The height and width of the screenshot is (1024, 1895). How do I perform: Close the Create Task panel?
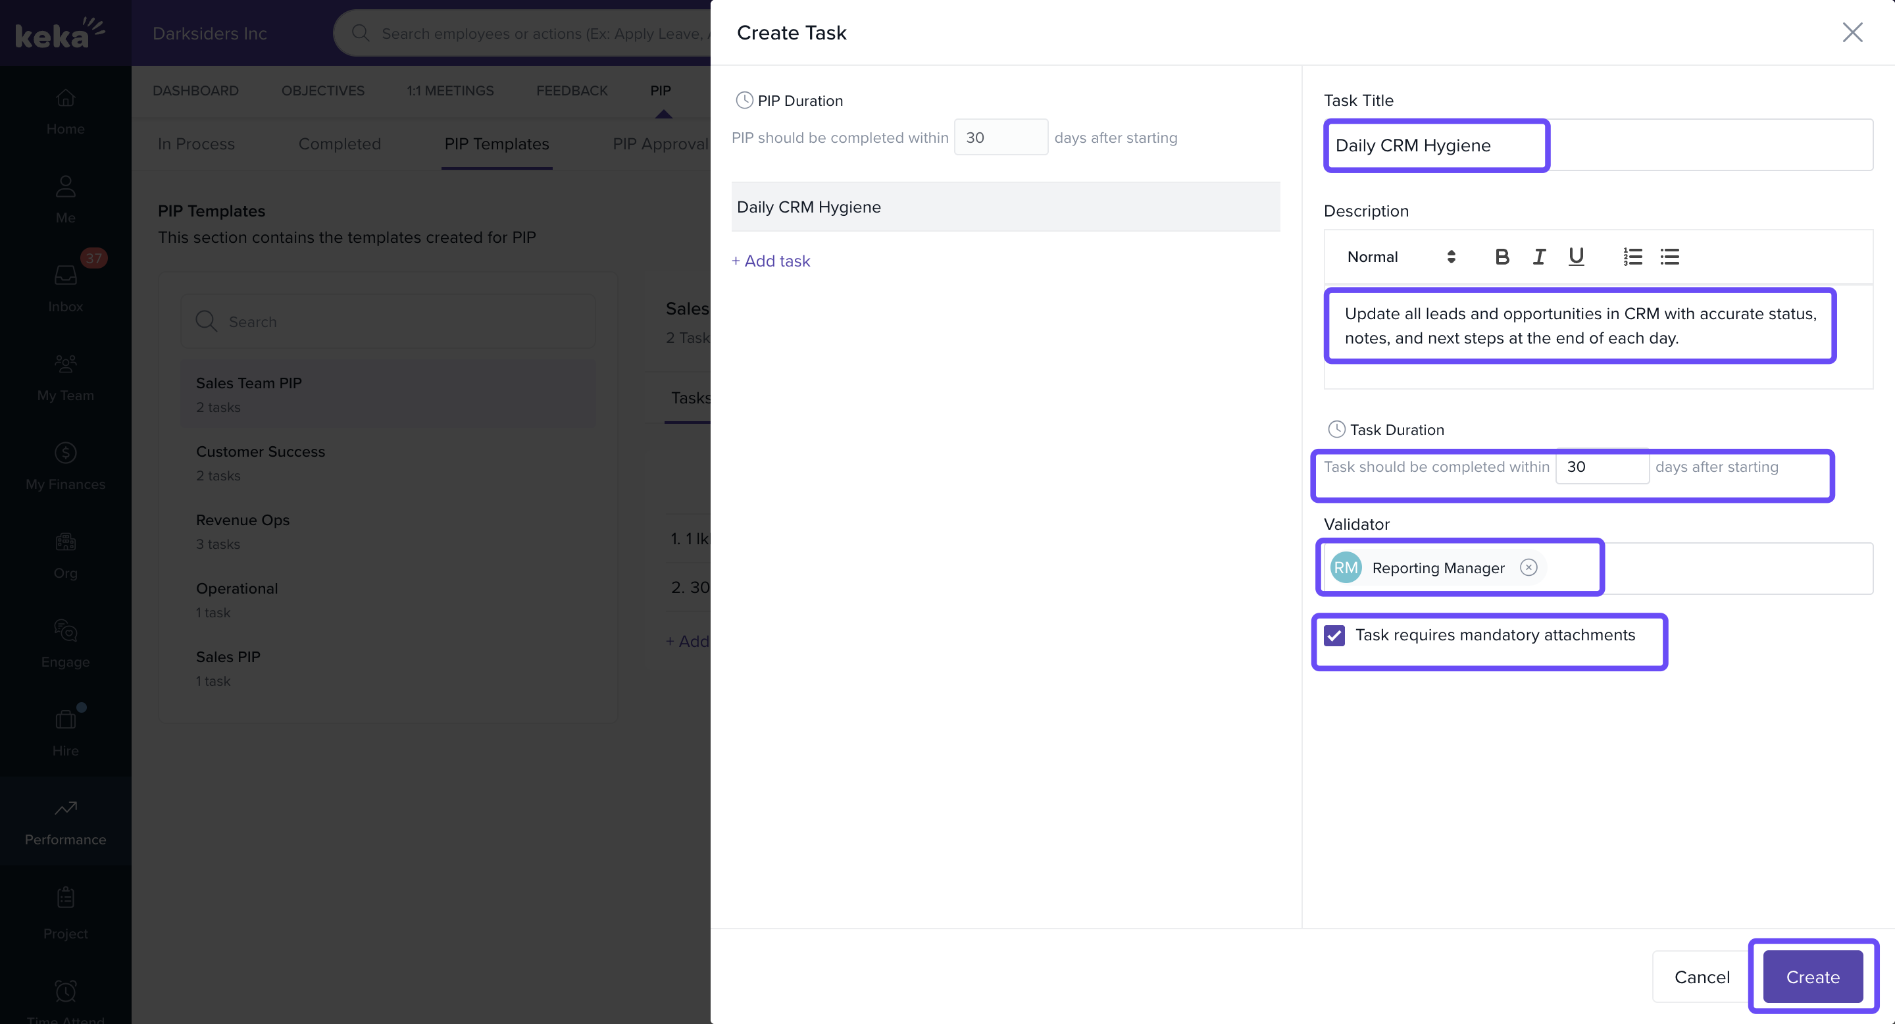1852,32
